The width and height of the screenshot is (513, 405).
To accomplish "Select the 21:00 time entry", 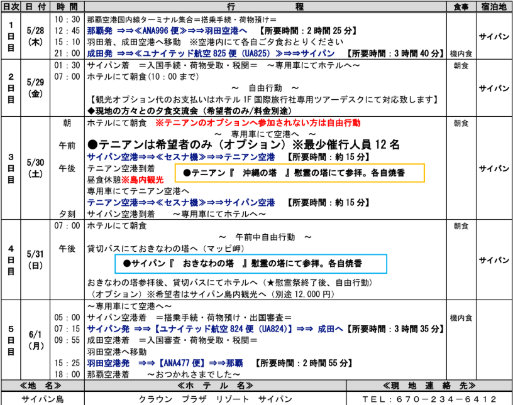I will (67, 54).
